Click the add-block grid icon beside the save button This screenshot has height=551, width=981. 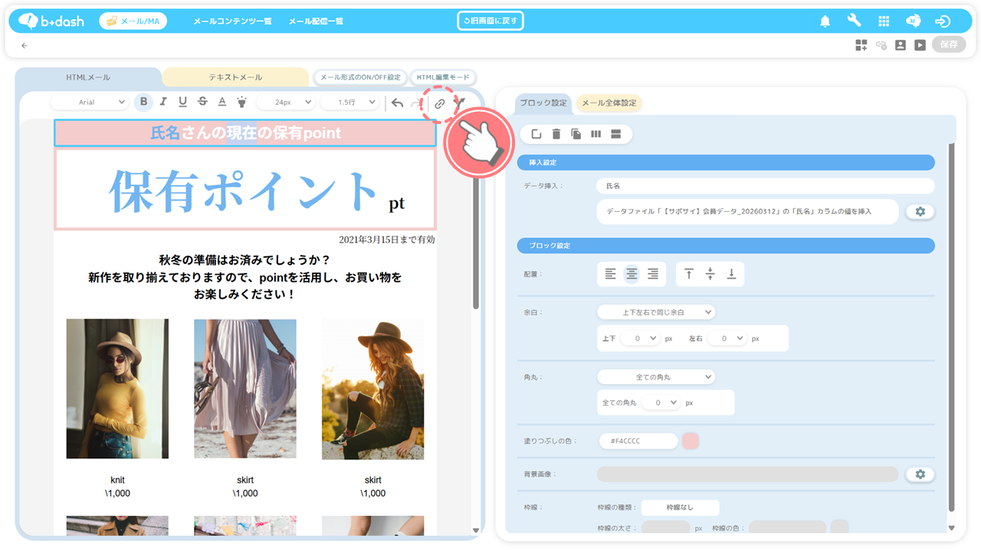[861, 45]
